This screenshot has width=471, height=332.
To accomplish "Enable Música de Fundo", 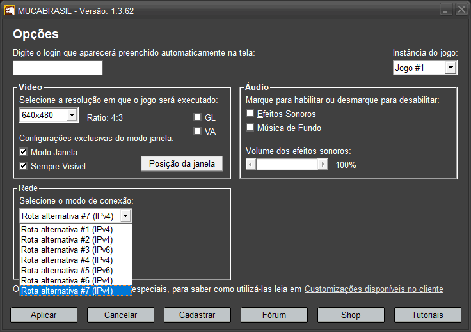I will click(x=250, y=128).
